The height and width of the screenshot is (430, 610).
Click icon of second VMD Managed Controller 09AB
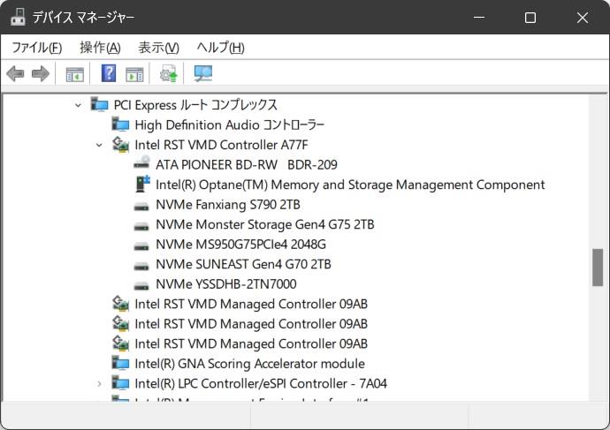click(x=120, y=323)
